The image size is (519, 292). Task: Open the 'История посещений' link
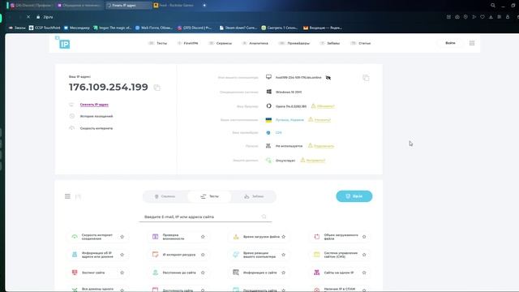point(97,116)
